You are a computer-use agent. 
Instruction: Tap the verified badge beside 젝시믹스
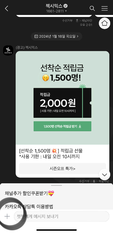click(x=66, y=6)
